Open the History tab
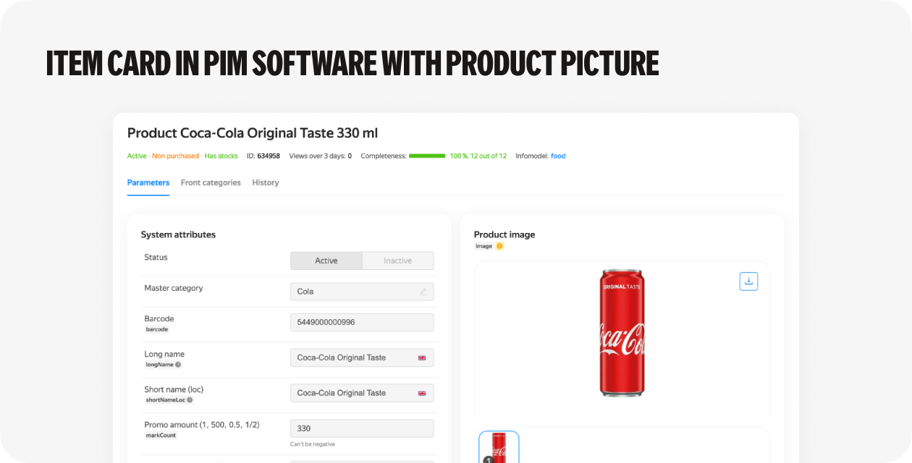The image size is (912, 463). [x=265, y=183]
